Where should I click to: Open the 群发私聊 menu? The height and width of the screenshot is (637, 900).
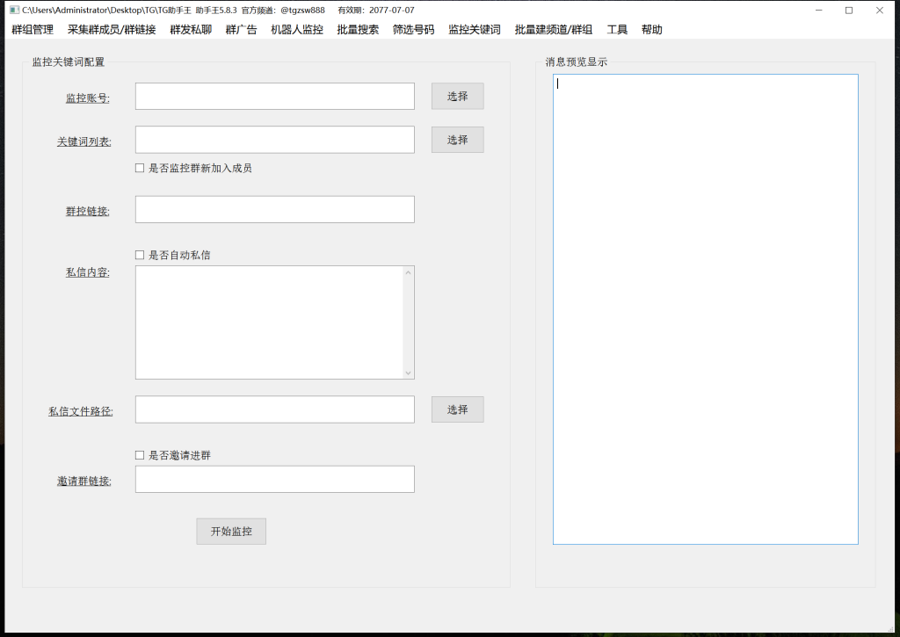191,30
